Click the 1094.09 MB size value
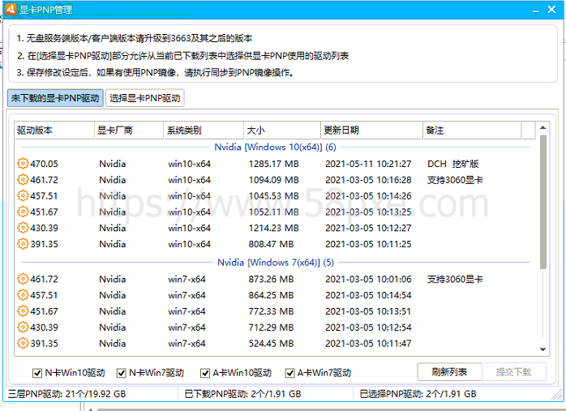 (273, 180)
